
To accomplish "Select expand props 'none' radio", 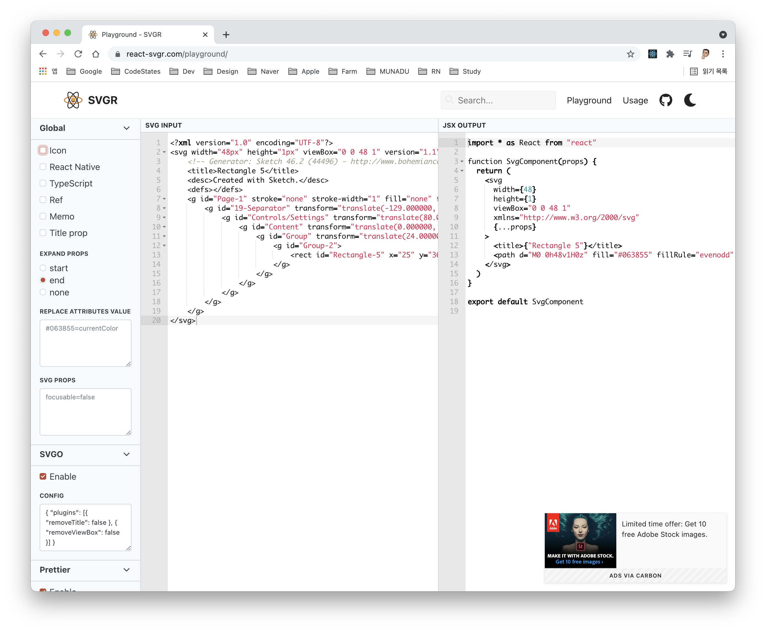I will point(43,292).
